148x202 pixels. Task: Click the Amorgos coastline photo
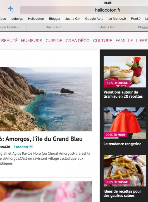tap(46, 99)
